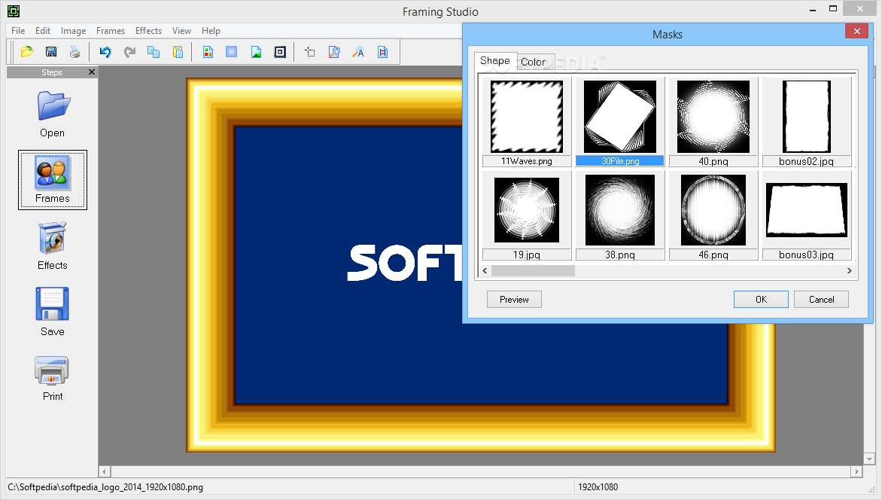Click the Open folder toolbar icon
The height and width of the screenshot is (500, 882).
point(26,53)
